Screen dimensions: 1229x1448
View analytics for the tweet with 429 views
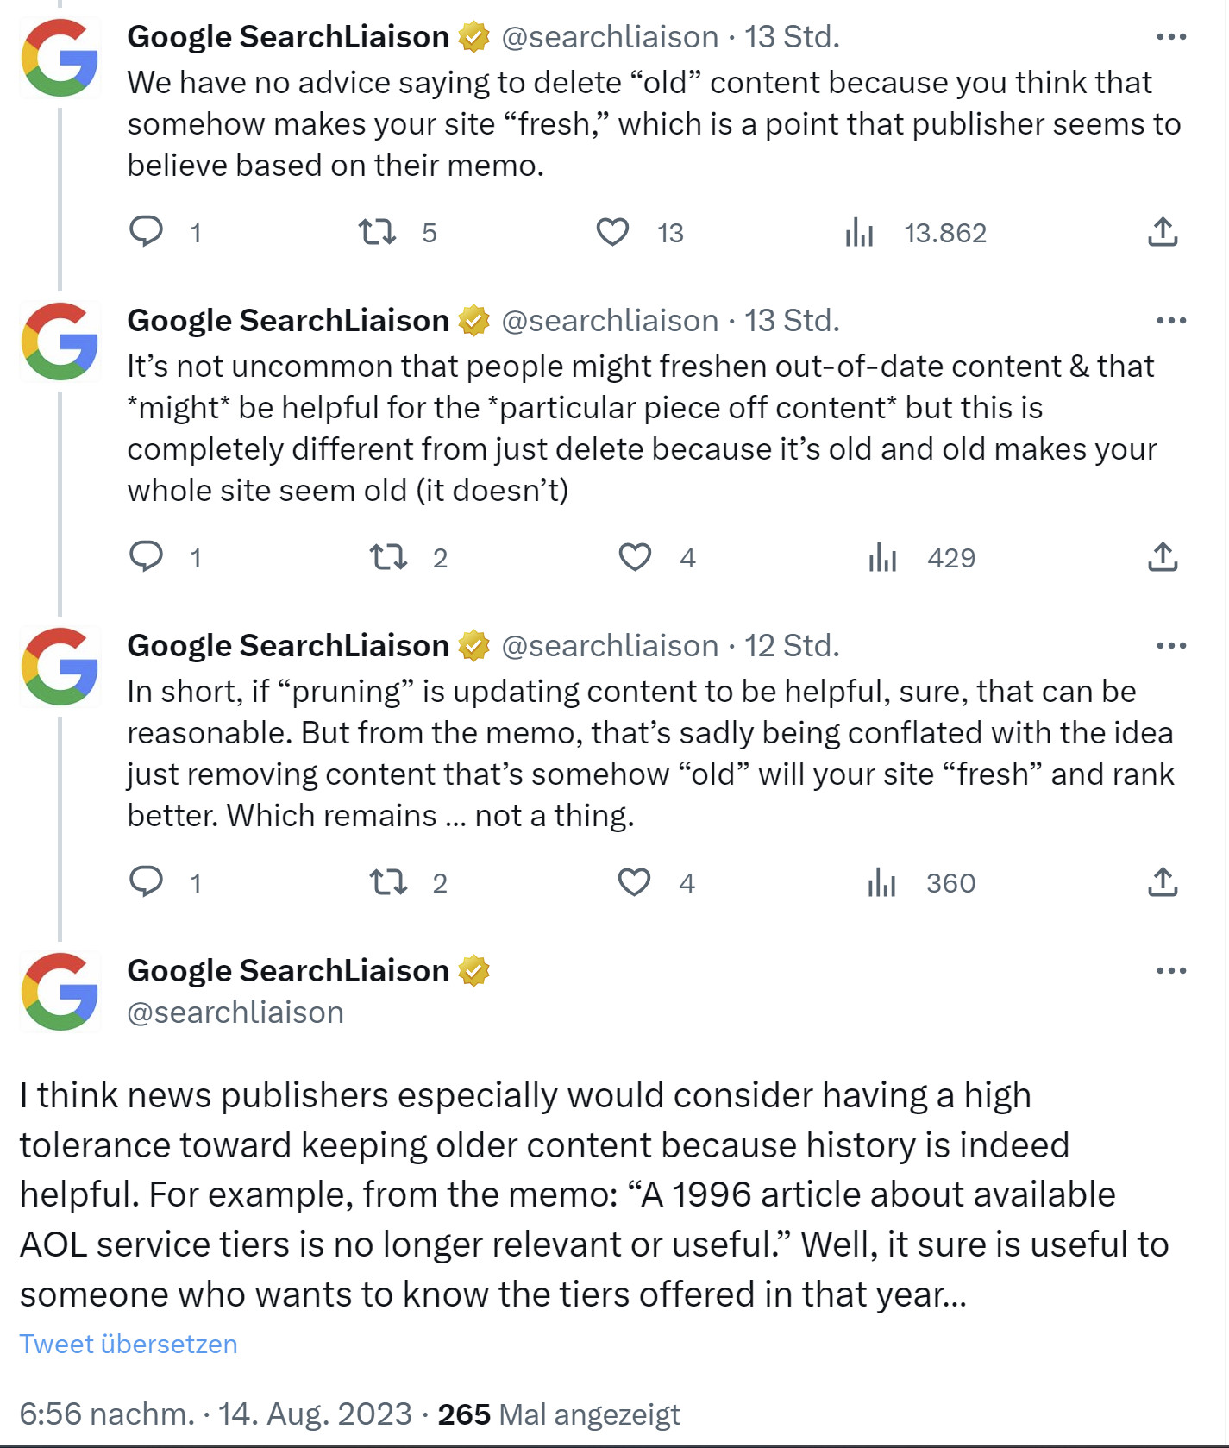pos(881,556)
